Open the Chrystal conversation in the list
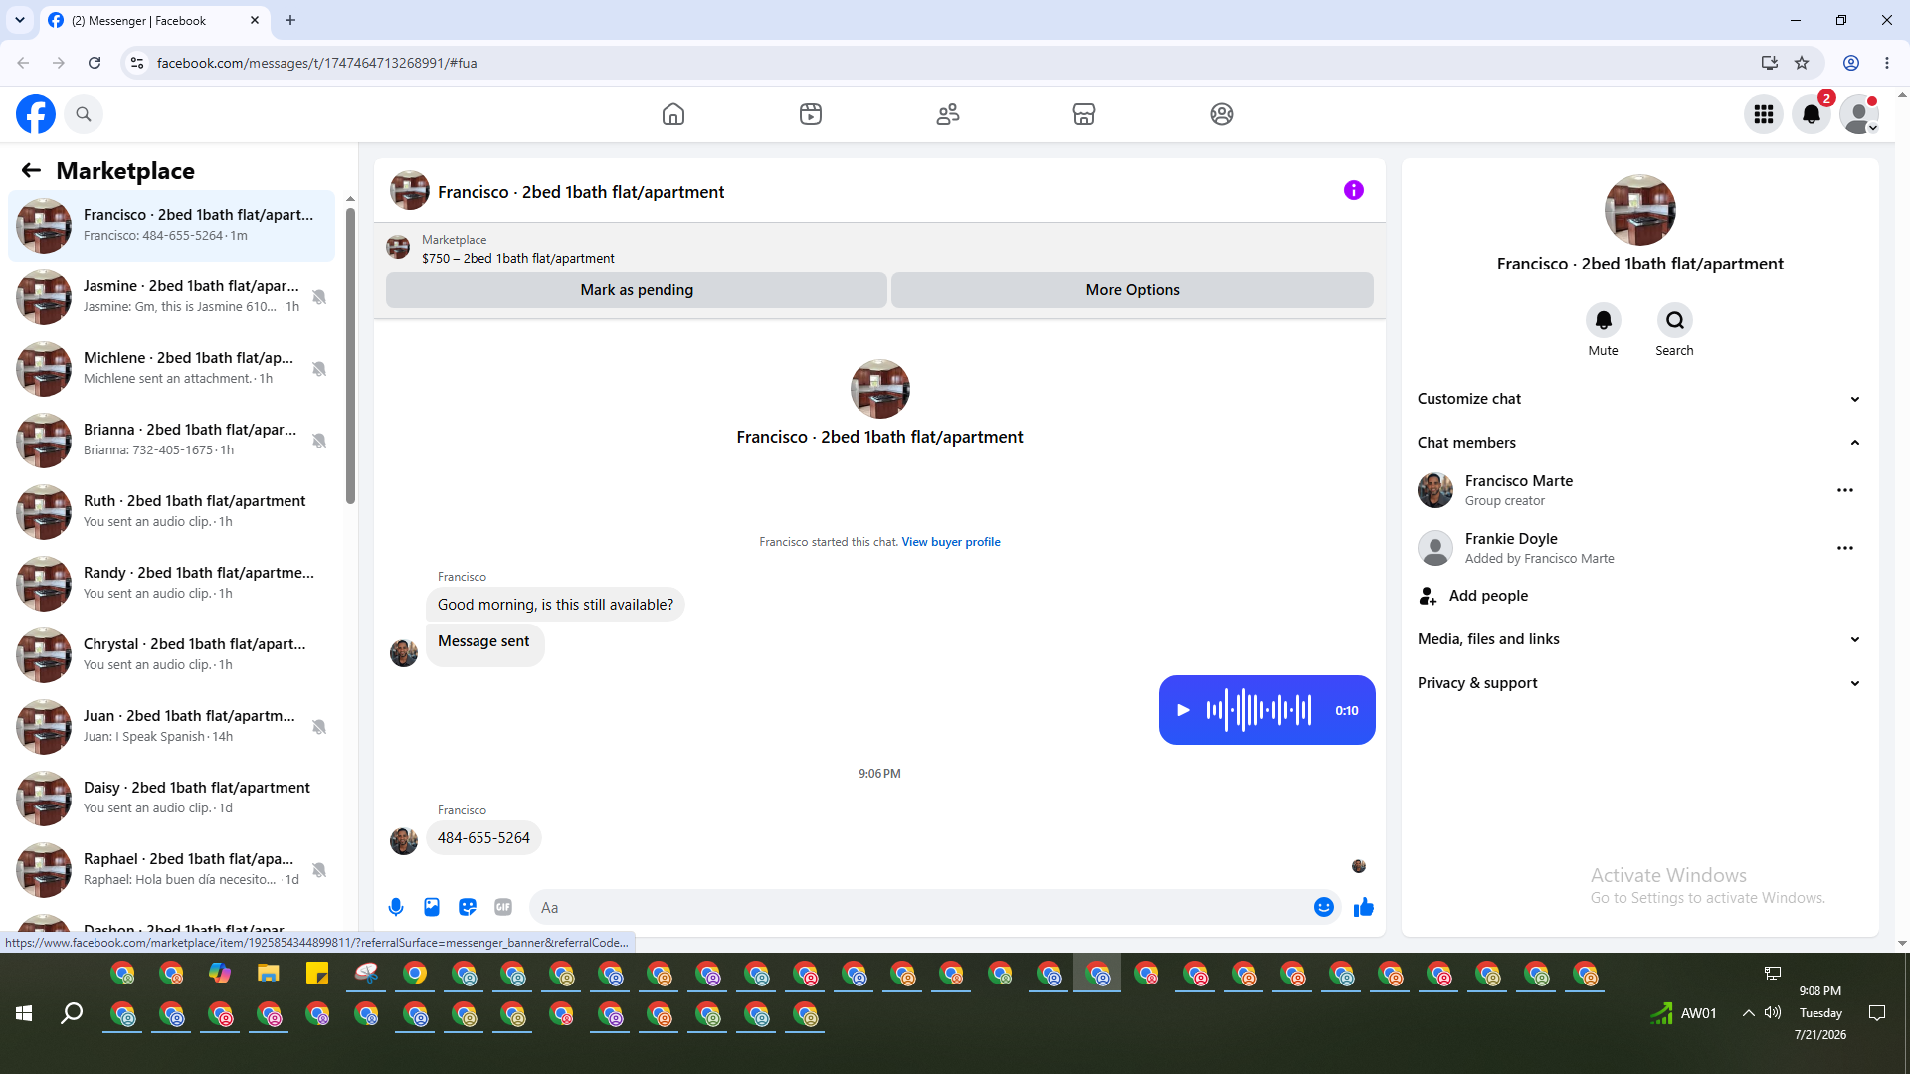 tap(172, 655)
